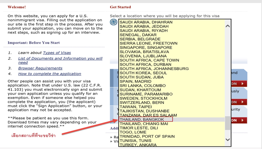Select SAUDI ARABIA, RIYADH entry

click(144, 31)
